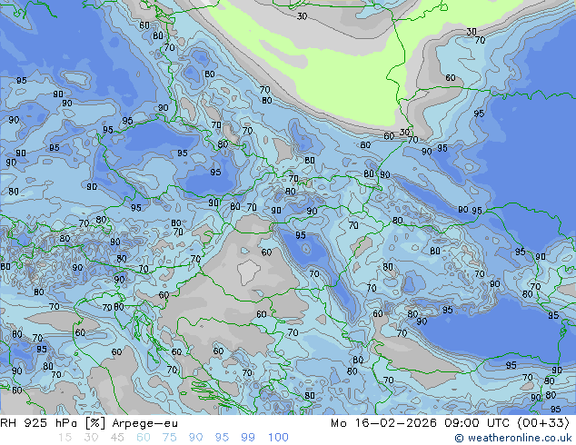The width and height of the screenshot is (576, 445).
Task: Click the legend value "15" below the map
Action: [x=65, y=438]
